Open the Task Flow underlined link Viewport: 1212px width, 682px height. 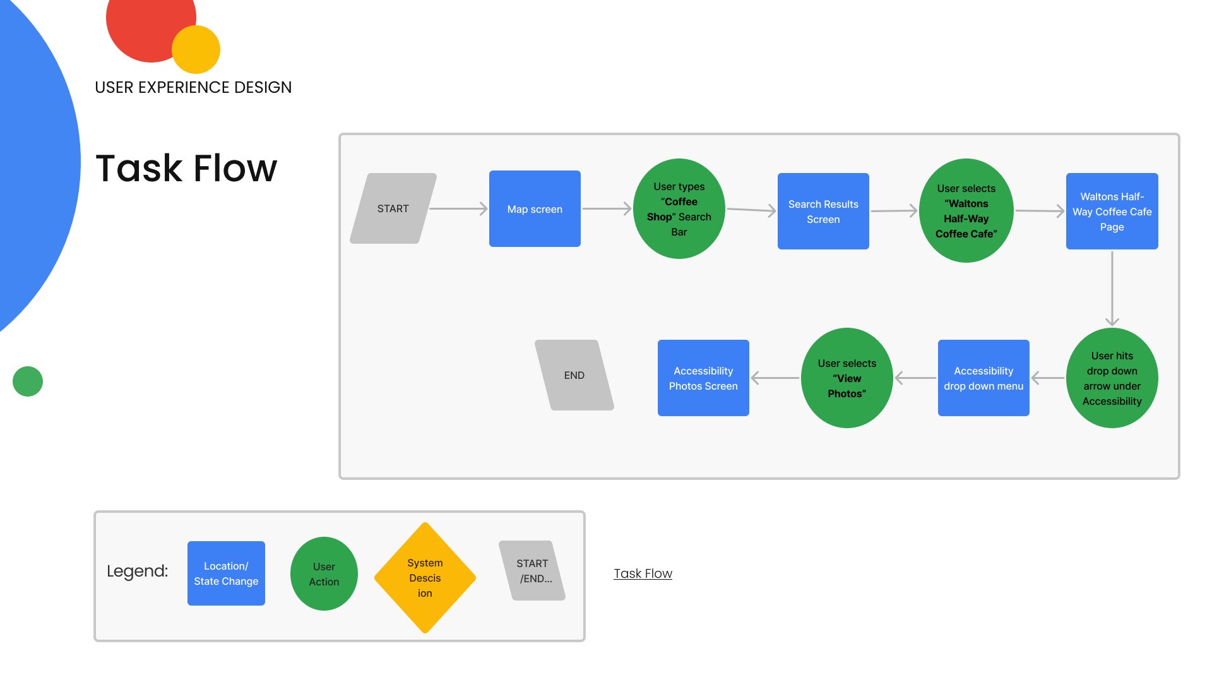[643, 573]
